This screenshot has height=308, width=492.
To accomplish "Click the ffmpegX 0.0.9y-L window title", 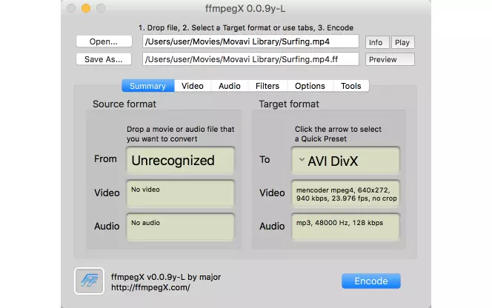I will 245,8.
